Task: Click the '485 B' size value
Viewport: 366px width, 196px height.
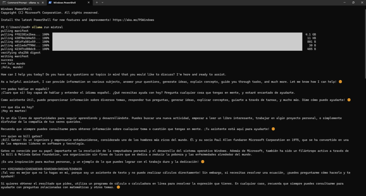Action: point(312,49)
